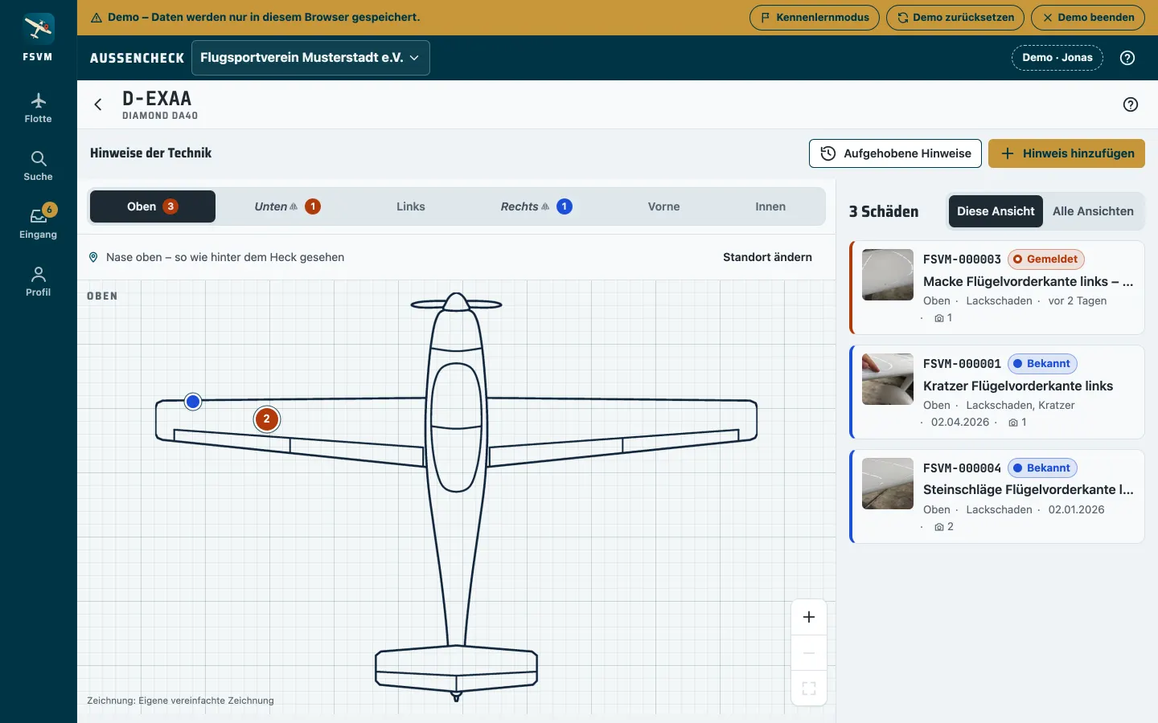Switch to the Innen view tab
The image size is (1158, 723).
[x=770, y=206]
